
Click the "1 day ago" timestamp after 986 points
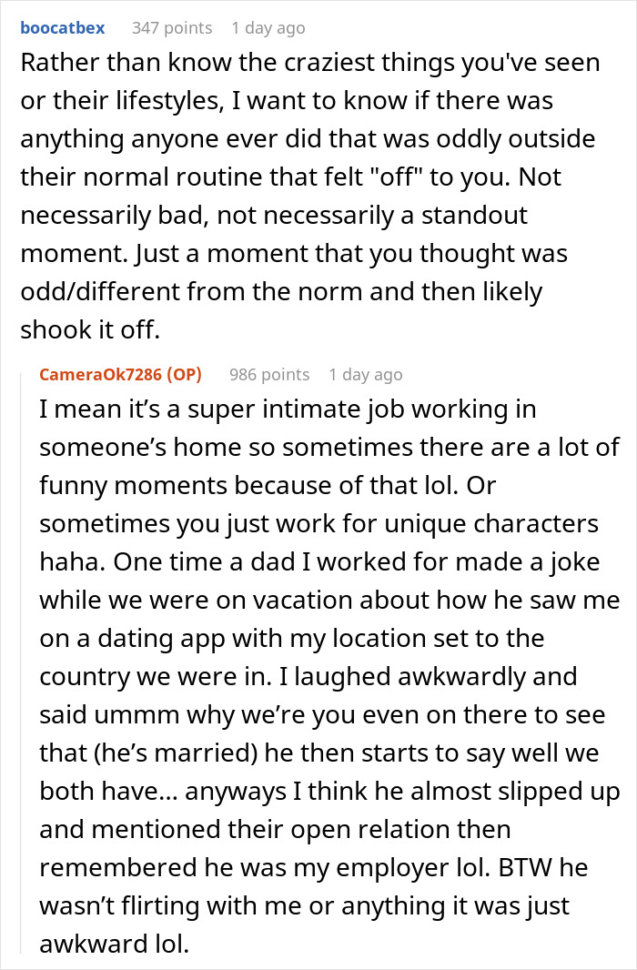[366, 375]
